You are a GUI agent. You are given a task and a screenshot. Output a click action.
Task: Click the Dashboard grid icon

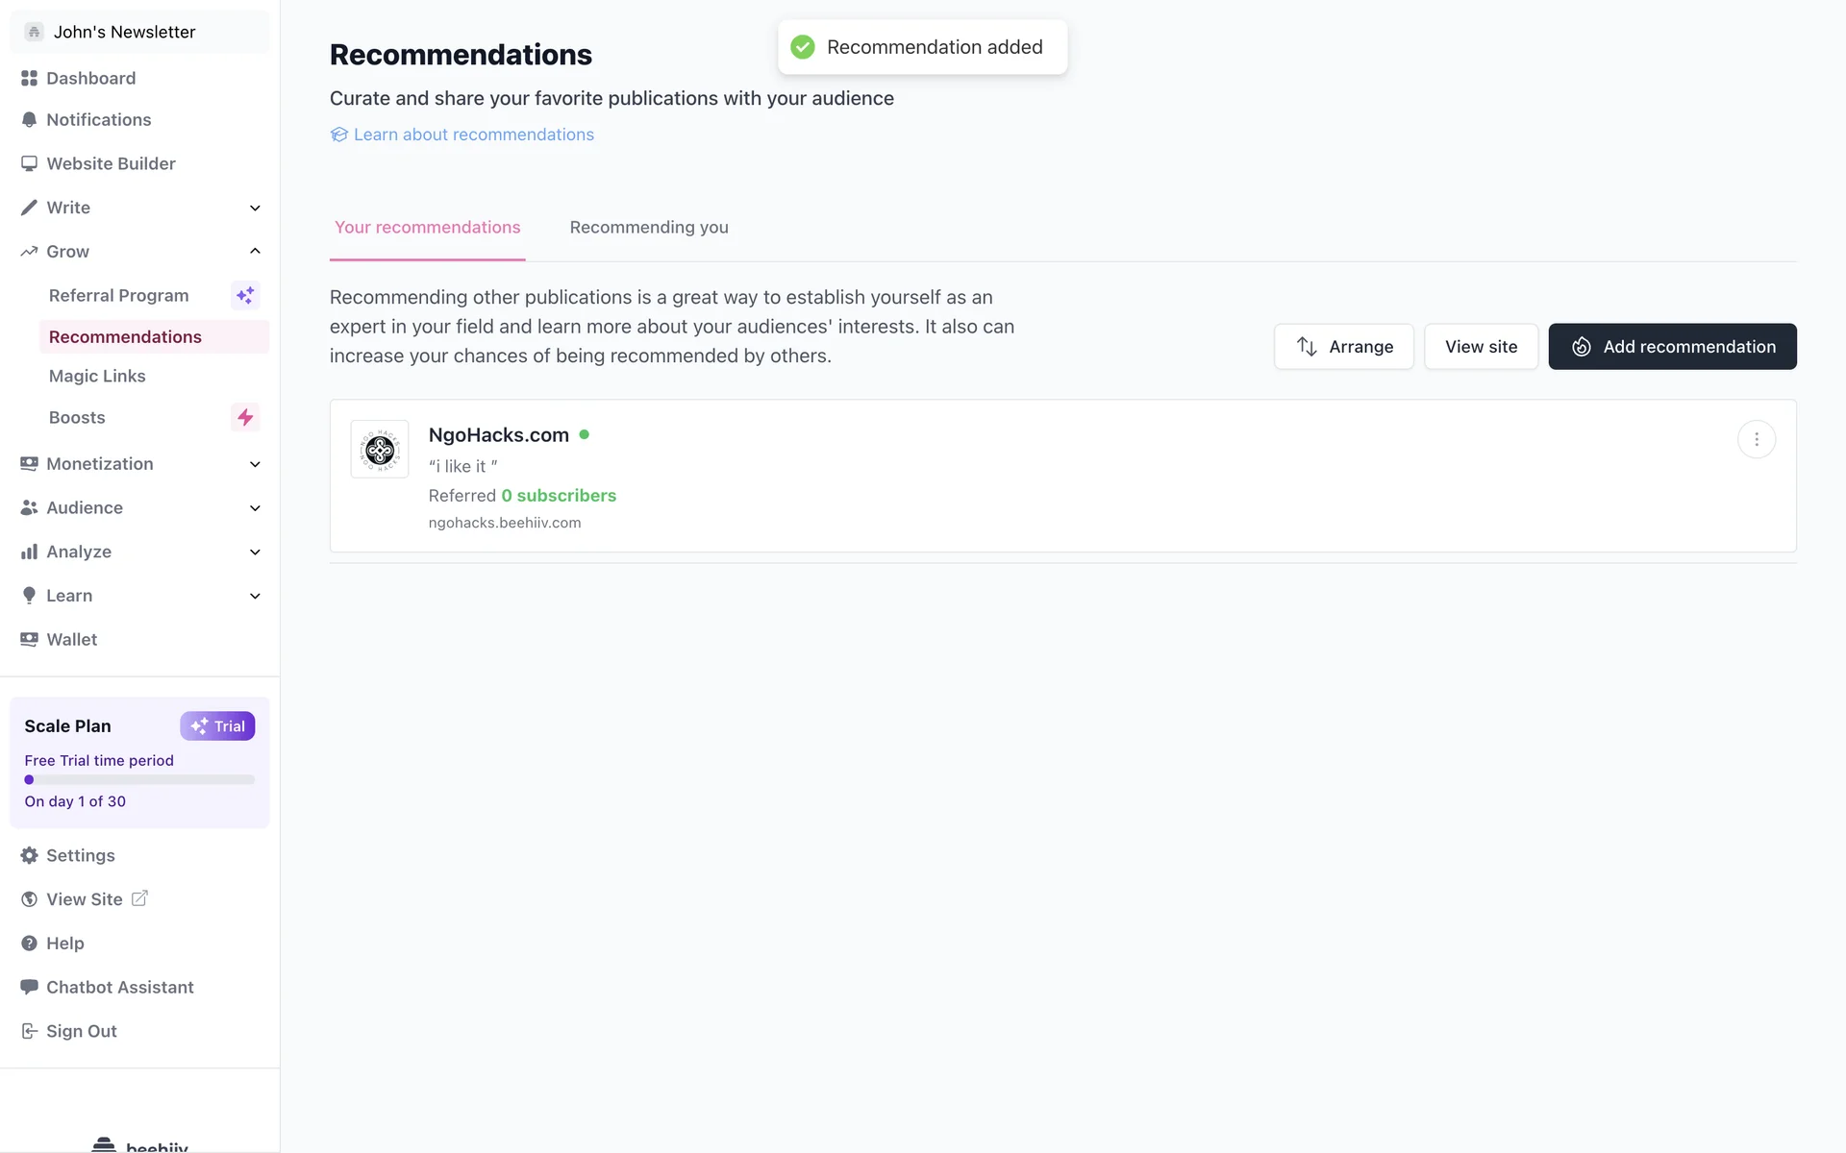coord(29,78)
